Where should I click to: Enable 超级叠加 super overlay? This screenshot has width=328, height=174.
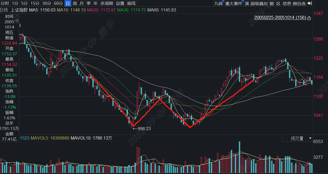(x=259, y=3)
